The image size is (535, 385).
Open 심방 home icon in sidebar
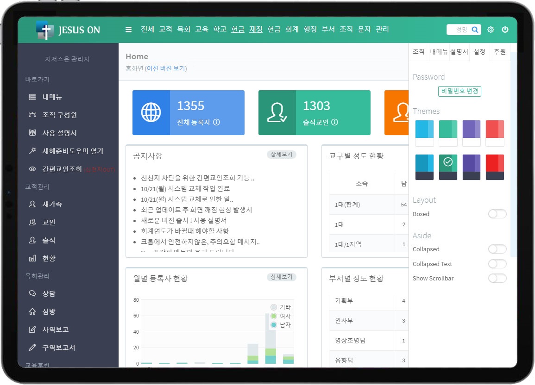coord(32,311)
